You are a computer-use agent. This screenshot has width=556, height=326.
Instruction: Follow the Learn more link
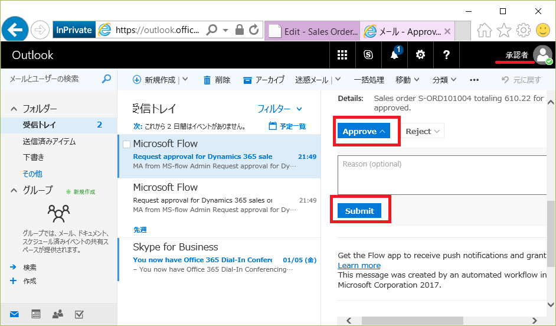359,265
